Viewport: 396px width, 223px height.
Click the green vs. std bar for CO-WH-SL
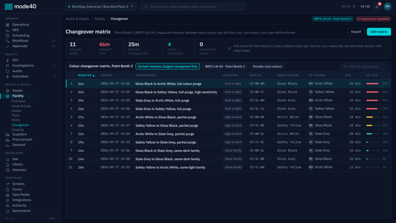point(373,134)
